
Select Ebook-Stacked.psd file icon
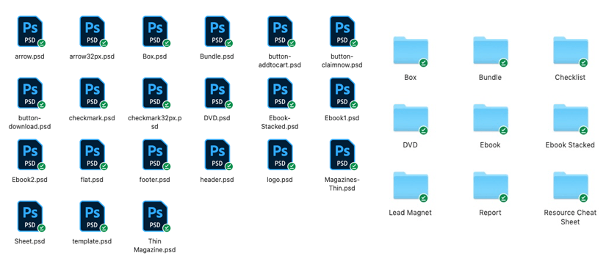[x=280, y=93]
